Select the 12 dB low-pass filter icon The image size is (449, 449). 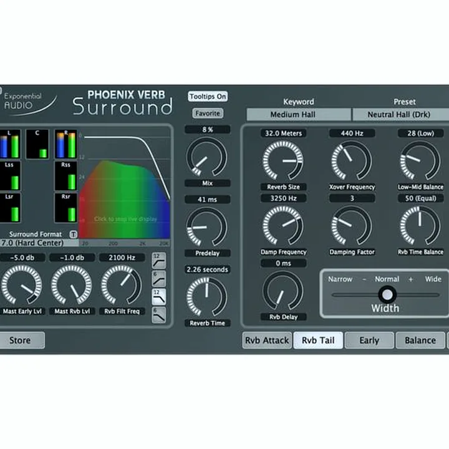tap(159, 297)
